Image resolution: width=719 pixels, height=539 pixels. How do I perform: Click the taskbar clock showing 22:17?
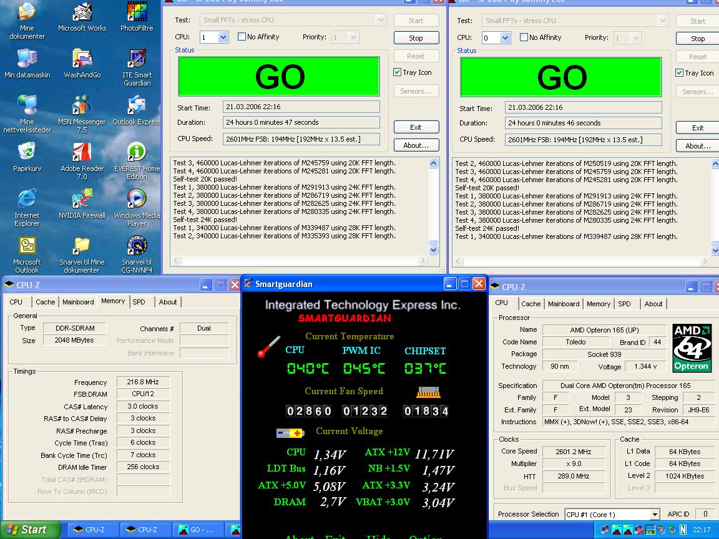point(702,530)
